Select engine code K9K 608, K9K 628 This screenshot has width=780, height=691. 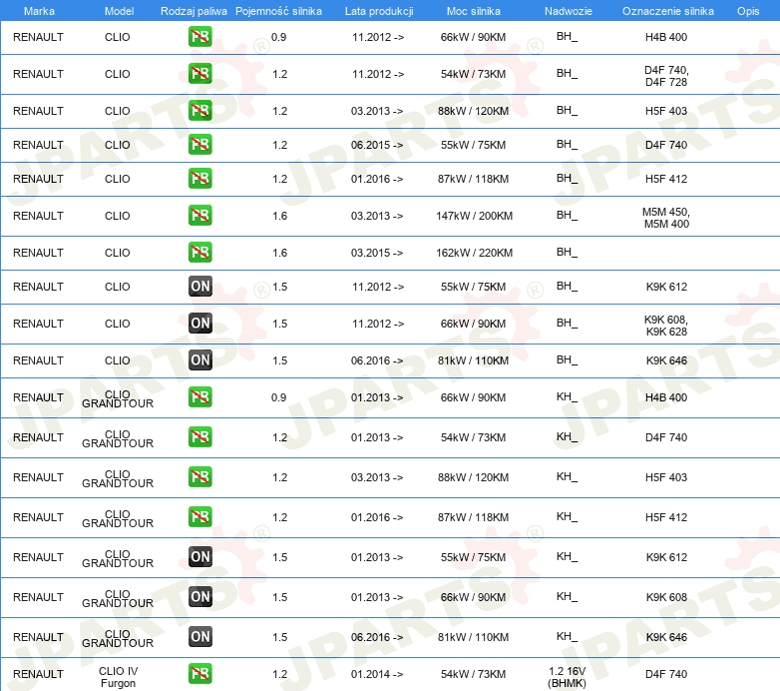tap(666, 326)
